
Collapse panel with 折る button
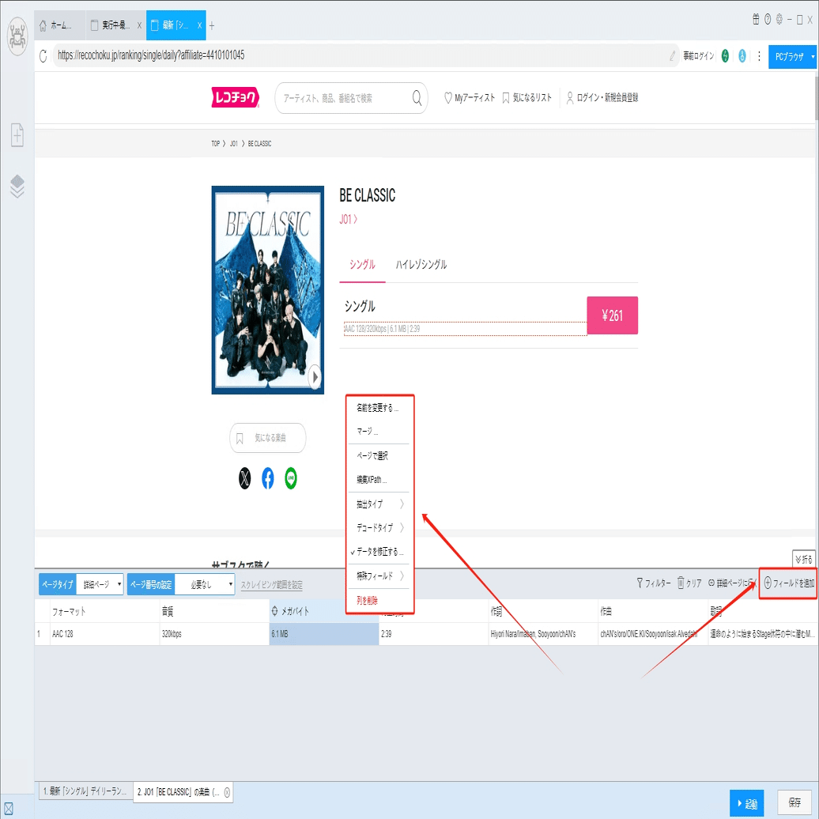(803, 560)
